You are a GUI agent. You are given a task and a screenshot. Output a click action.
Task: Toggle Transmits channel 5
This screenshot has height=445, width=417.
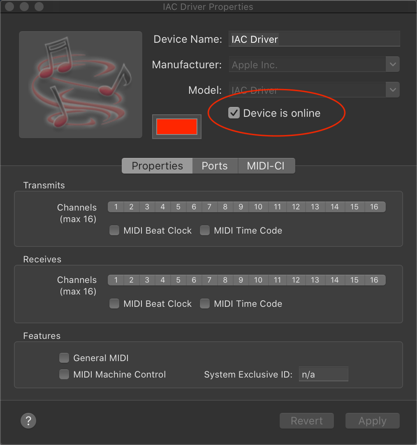[x=178, y=207]
